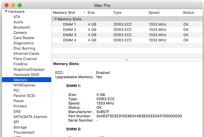Select SPI in the sidebar
The height and width of the screenshot is (137, 204).
tap(16, 122)
